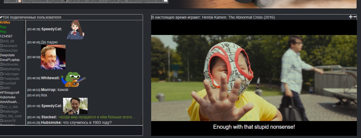Click the AFK clock icon beside BisonZabi
Screen dimensions: 361x138
pos(1,51)
